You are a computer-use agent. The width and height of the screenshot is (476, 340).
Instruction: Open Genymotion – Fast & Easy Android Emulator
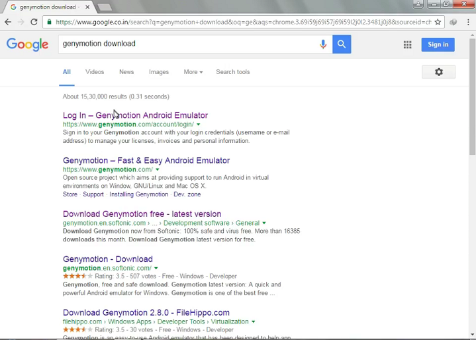(x=146, y=161)
